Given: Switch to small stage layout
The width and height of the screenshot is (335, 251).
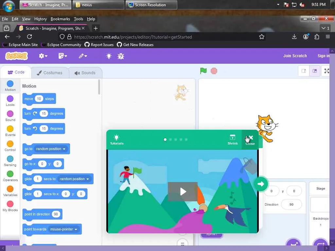Looking at the screenshot, I should point(304,71).
